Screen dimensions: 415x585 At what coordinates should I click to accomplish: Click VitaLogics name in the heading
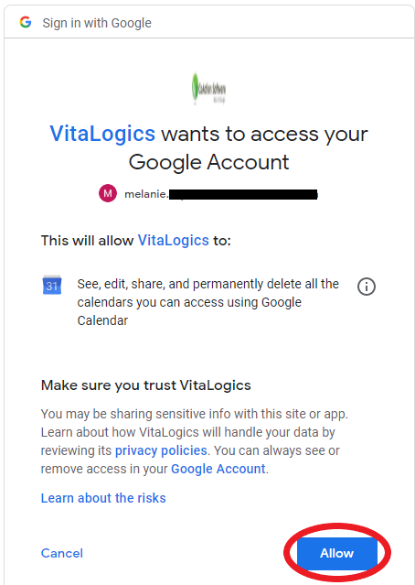pyautogui.click(x=102, y=134)
